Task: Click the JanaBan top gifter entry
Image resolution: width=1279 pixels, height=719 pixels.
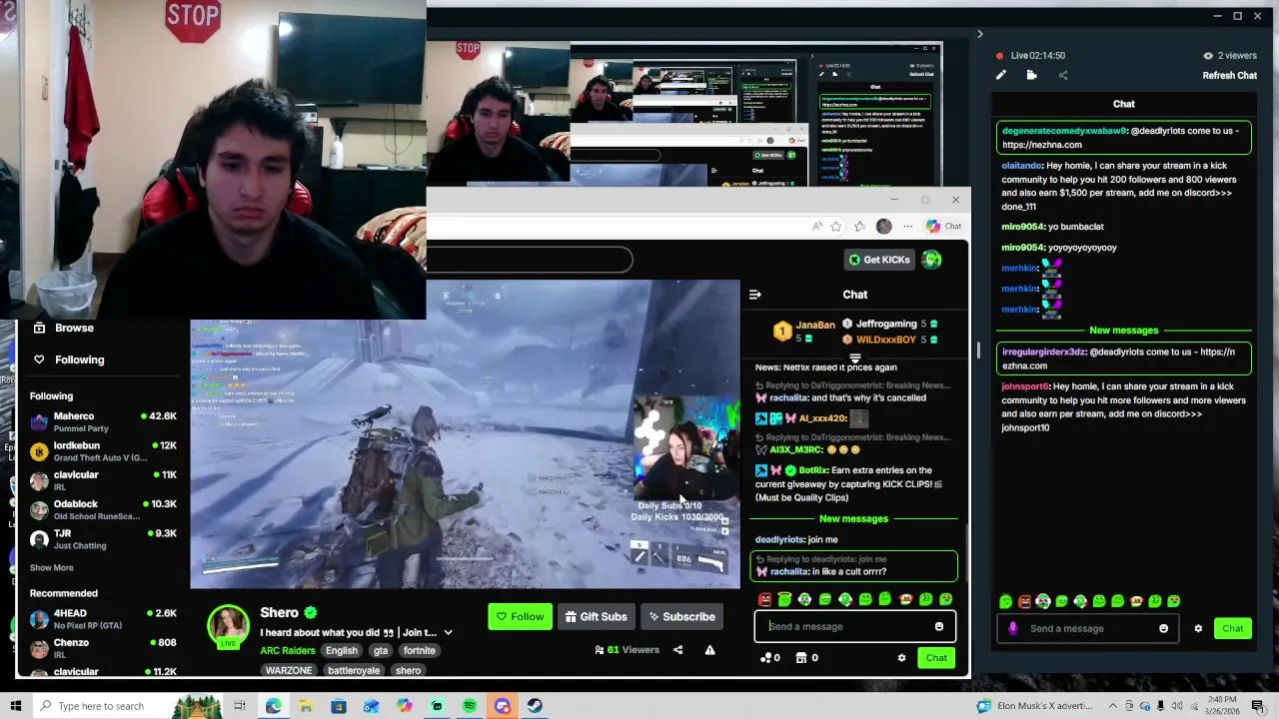Action: tap(807, 331)
